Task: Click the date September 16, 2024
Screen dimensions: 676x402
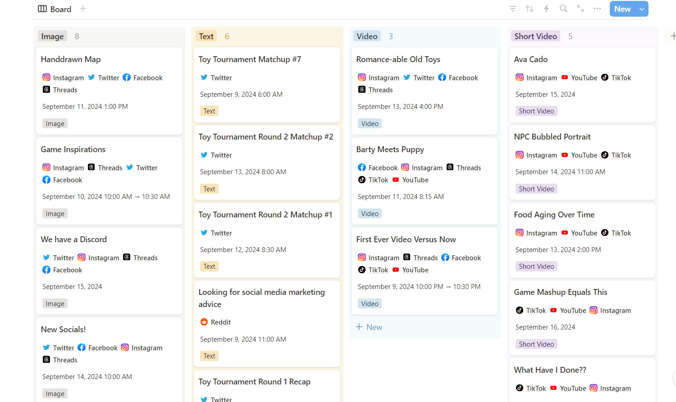Action: [x=545, y=327]
